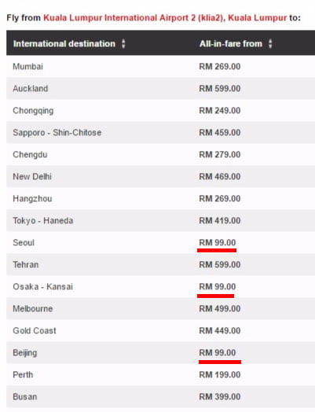Choose Gold Coast destination row
This screenshot has width=315, height=412.
click(x=161, y=330)
